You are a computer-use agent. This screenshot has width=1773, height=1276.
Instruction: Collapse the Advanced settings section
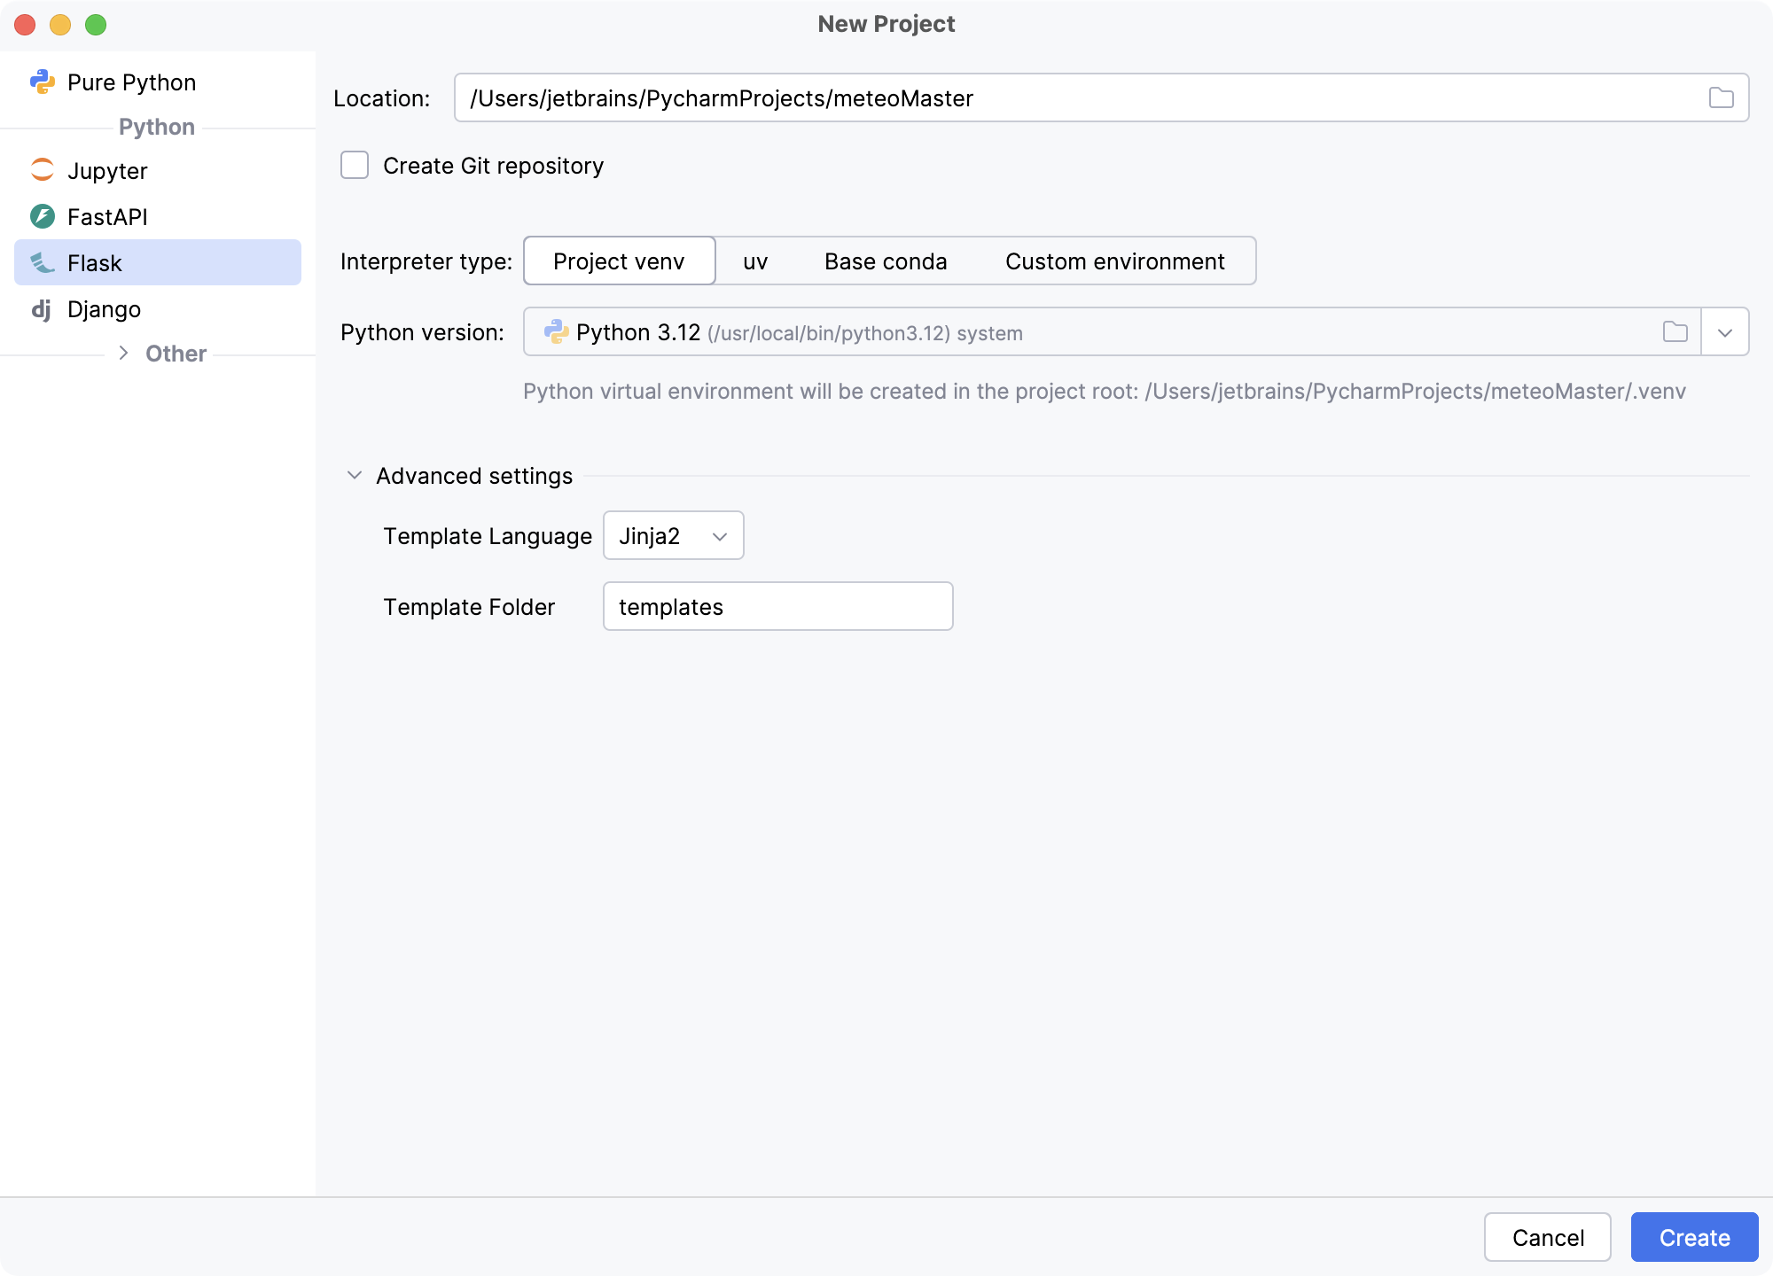point(355,475)
